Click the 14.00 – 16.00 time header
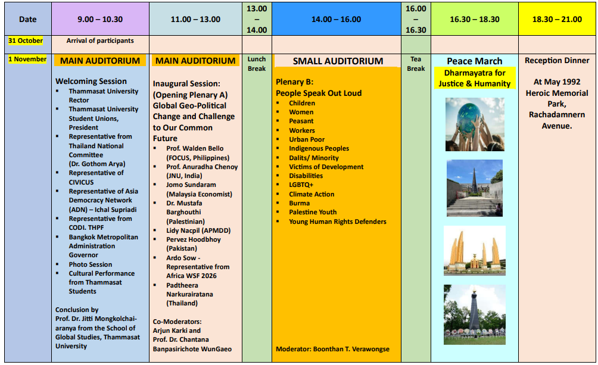Viewport: 598px width, 365px height. point(336,19)
